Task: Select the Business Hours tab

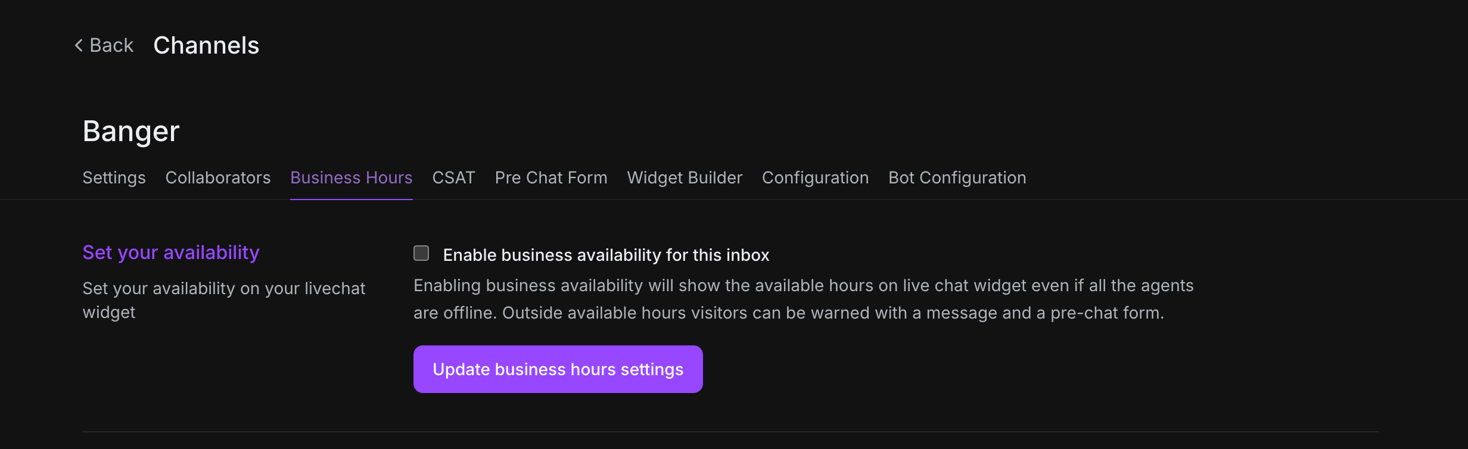Action: click(351, 177)
